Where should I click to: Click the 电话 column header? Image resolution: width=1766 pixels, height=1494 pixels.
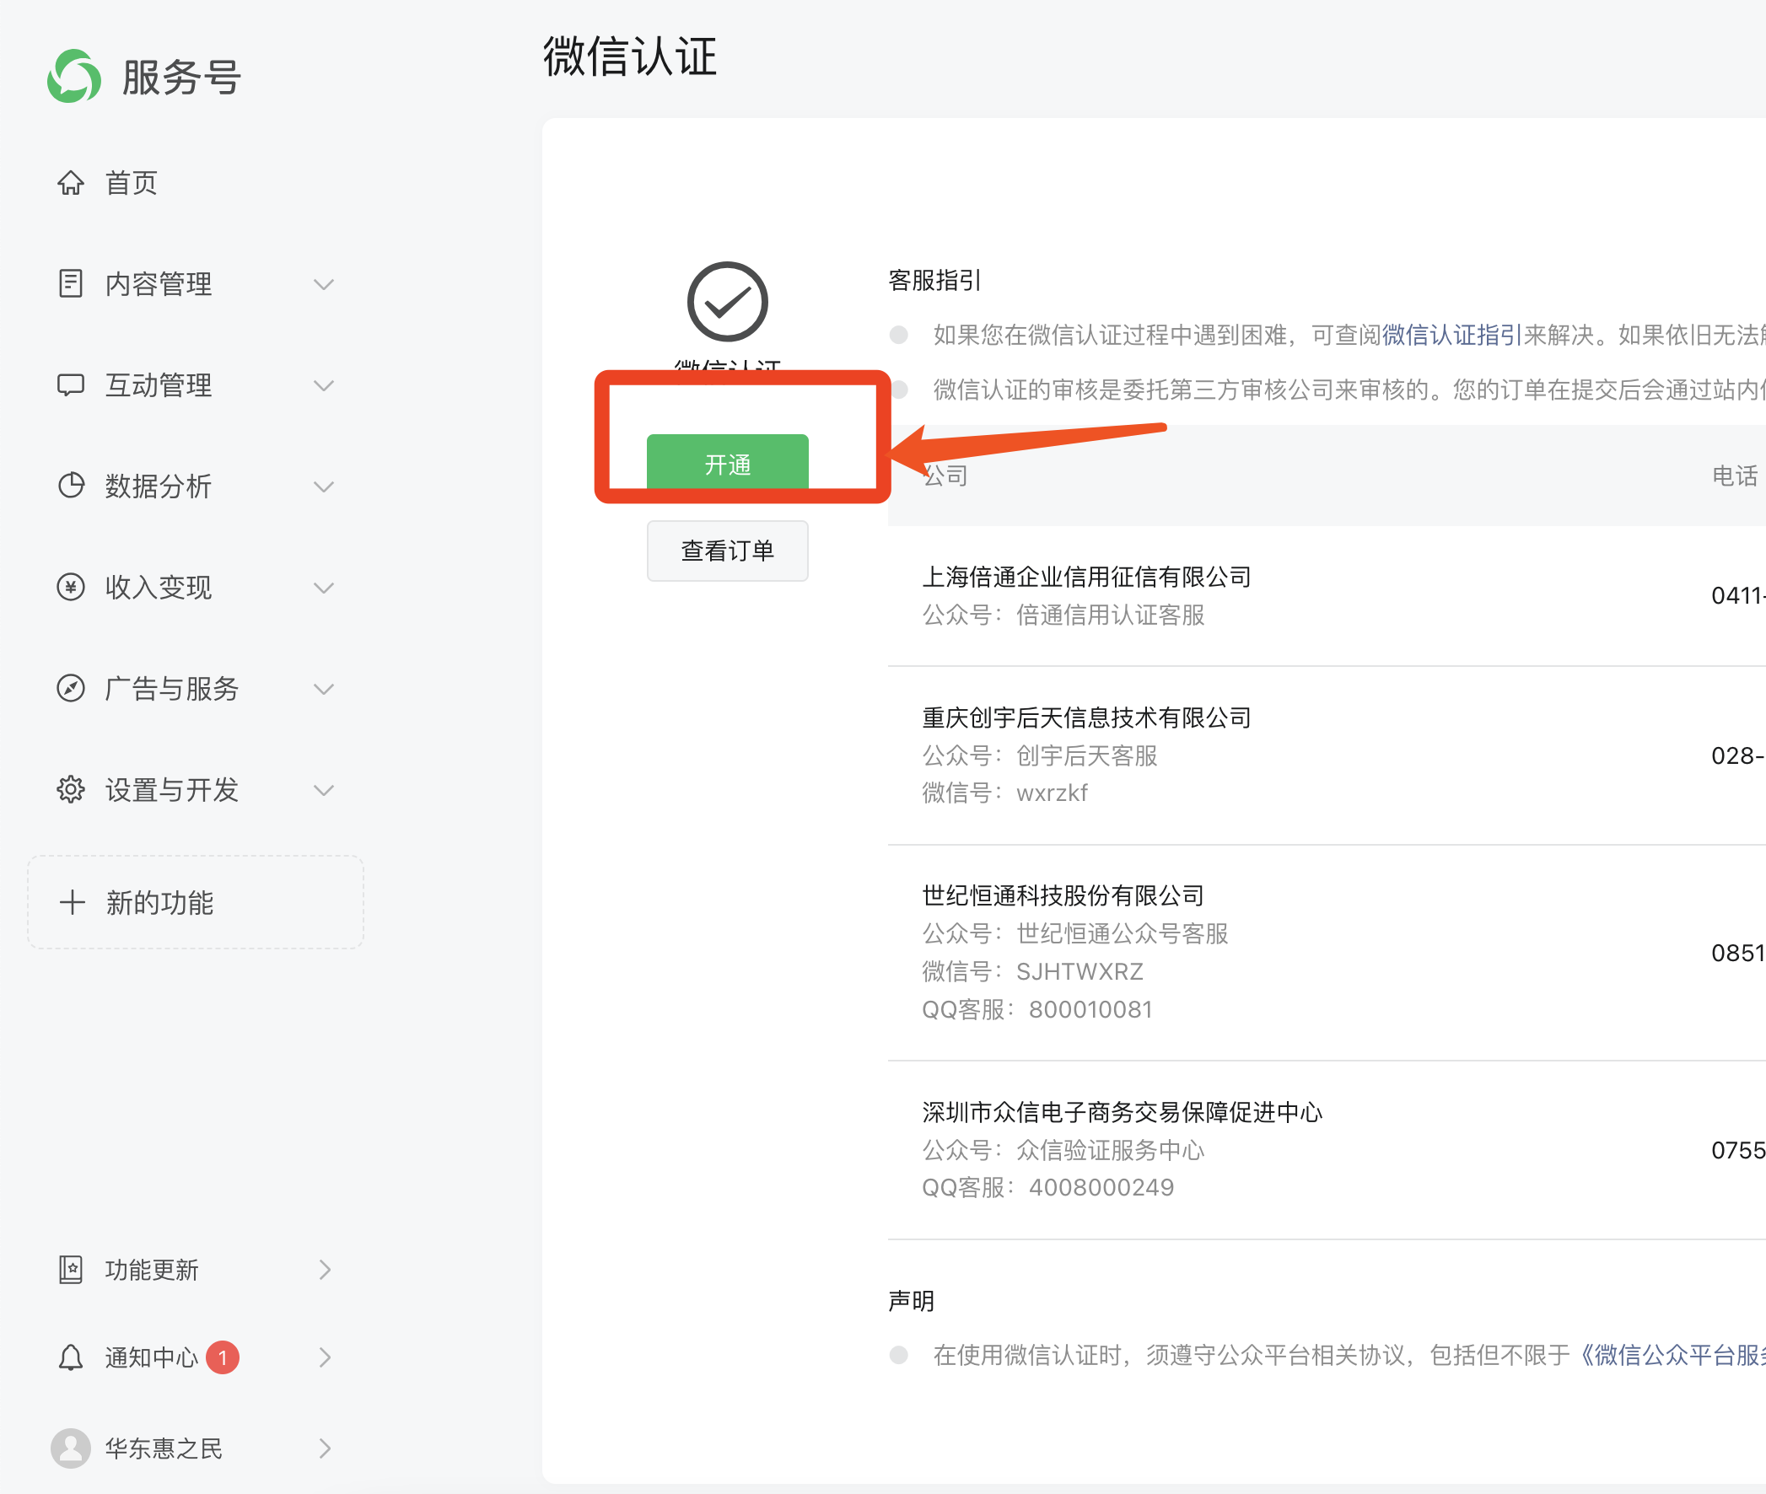coord(1735,476)
